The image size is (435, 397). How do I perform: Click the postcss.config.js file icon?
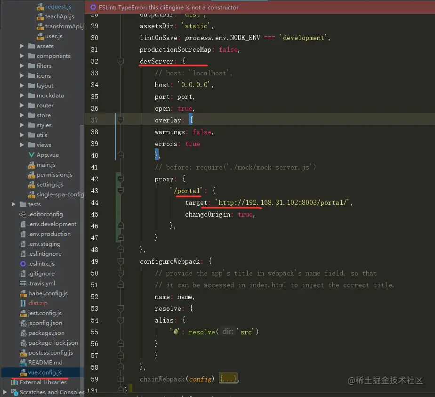tap(23, 353)
